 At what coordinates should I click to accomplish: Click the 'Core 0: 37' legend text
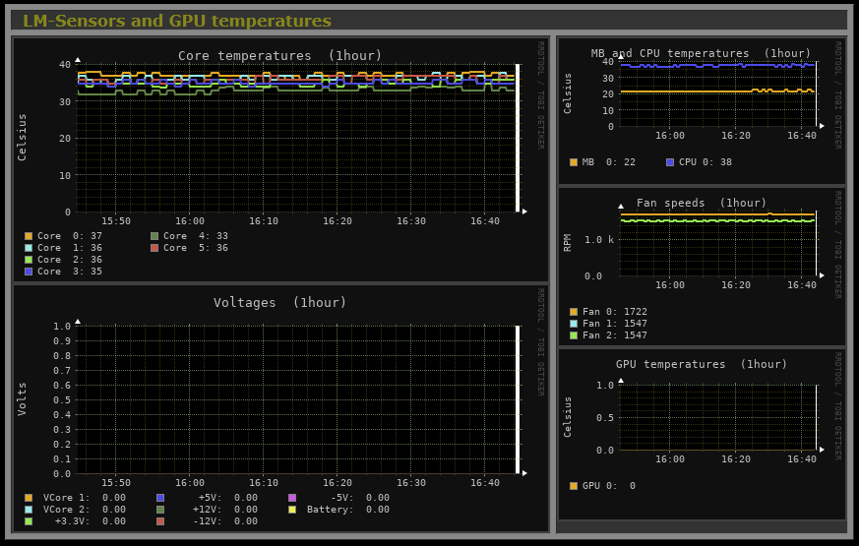(70, 236)
